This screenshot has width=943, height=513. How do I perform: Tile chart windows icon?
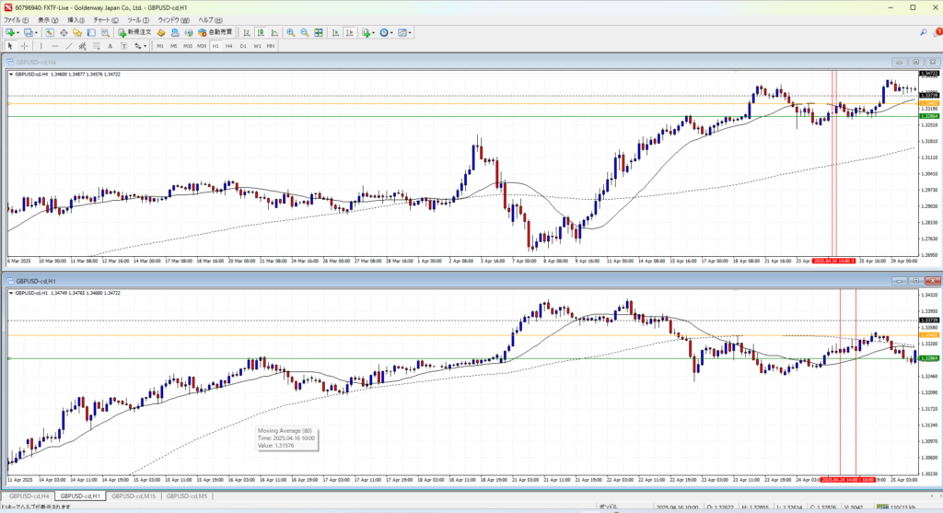coord(320,32)
